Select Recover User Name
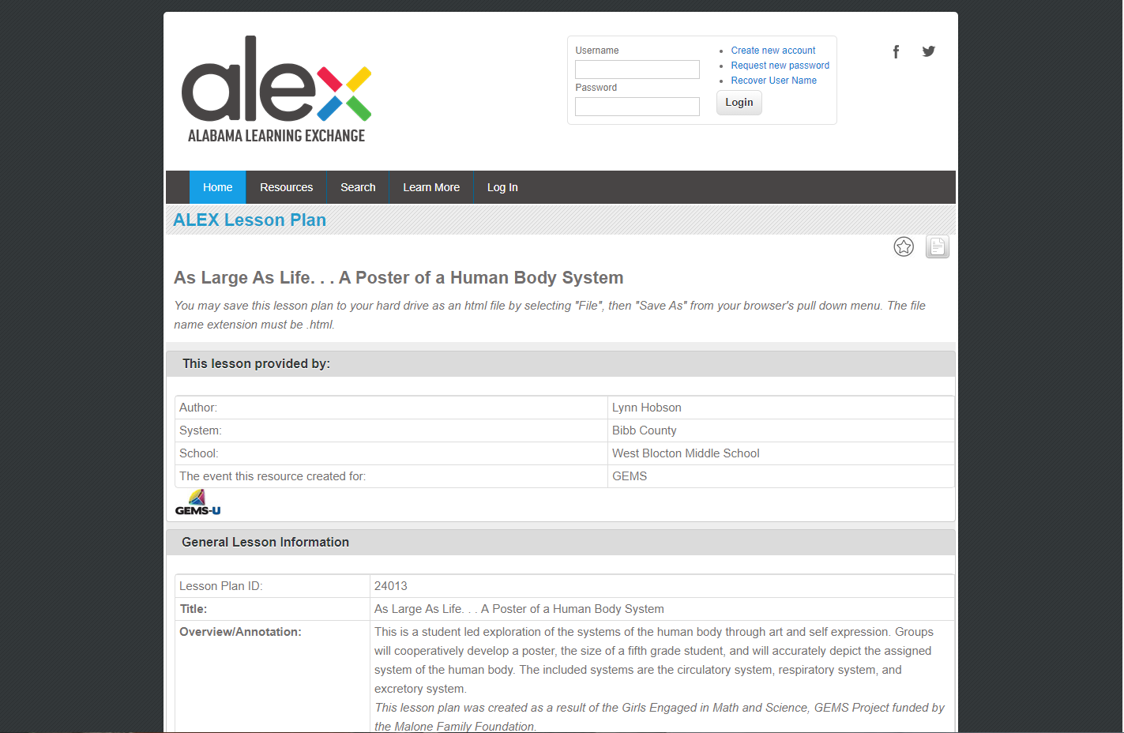1124x733 pixels. click(x=774, y=80)
